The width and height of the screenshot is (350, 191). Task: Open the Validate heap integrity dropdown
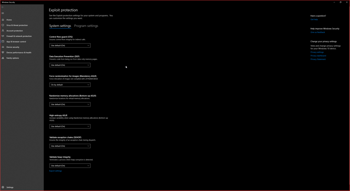point(70,166)
